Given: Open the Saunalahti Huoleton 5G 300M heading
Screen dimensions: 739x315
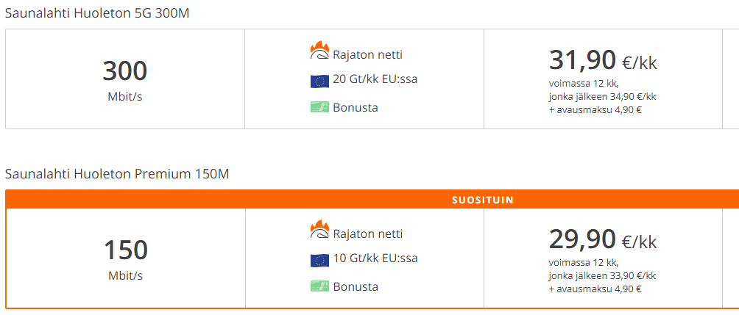Looking at the screenshot, I should 97,13.
